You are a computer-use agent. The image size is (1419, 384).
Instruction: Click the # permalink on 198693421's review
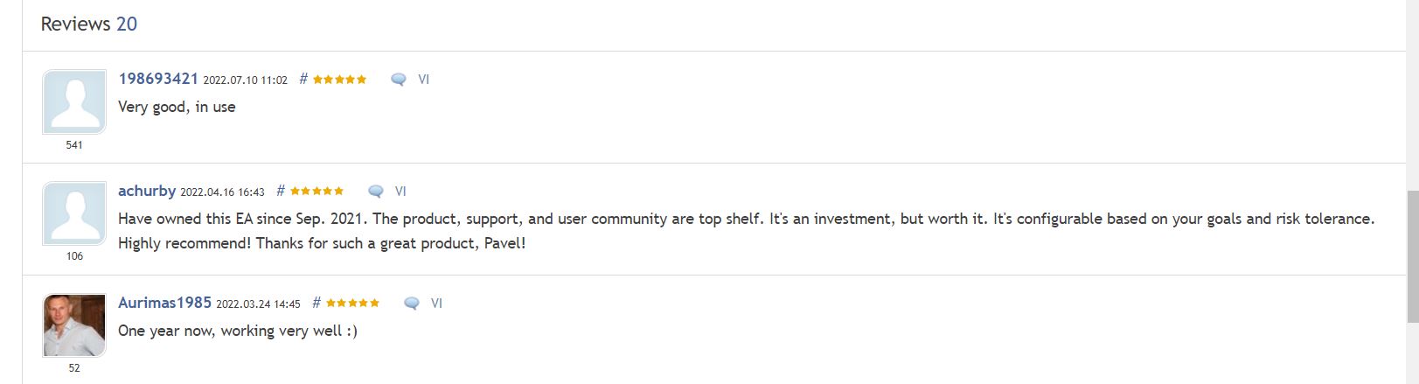pos(303,79)
